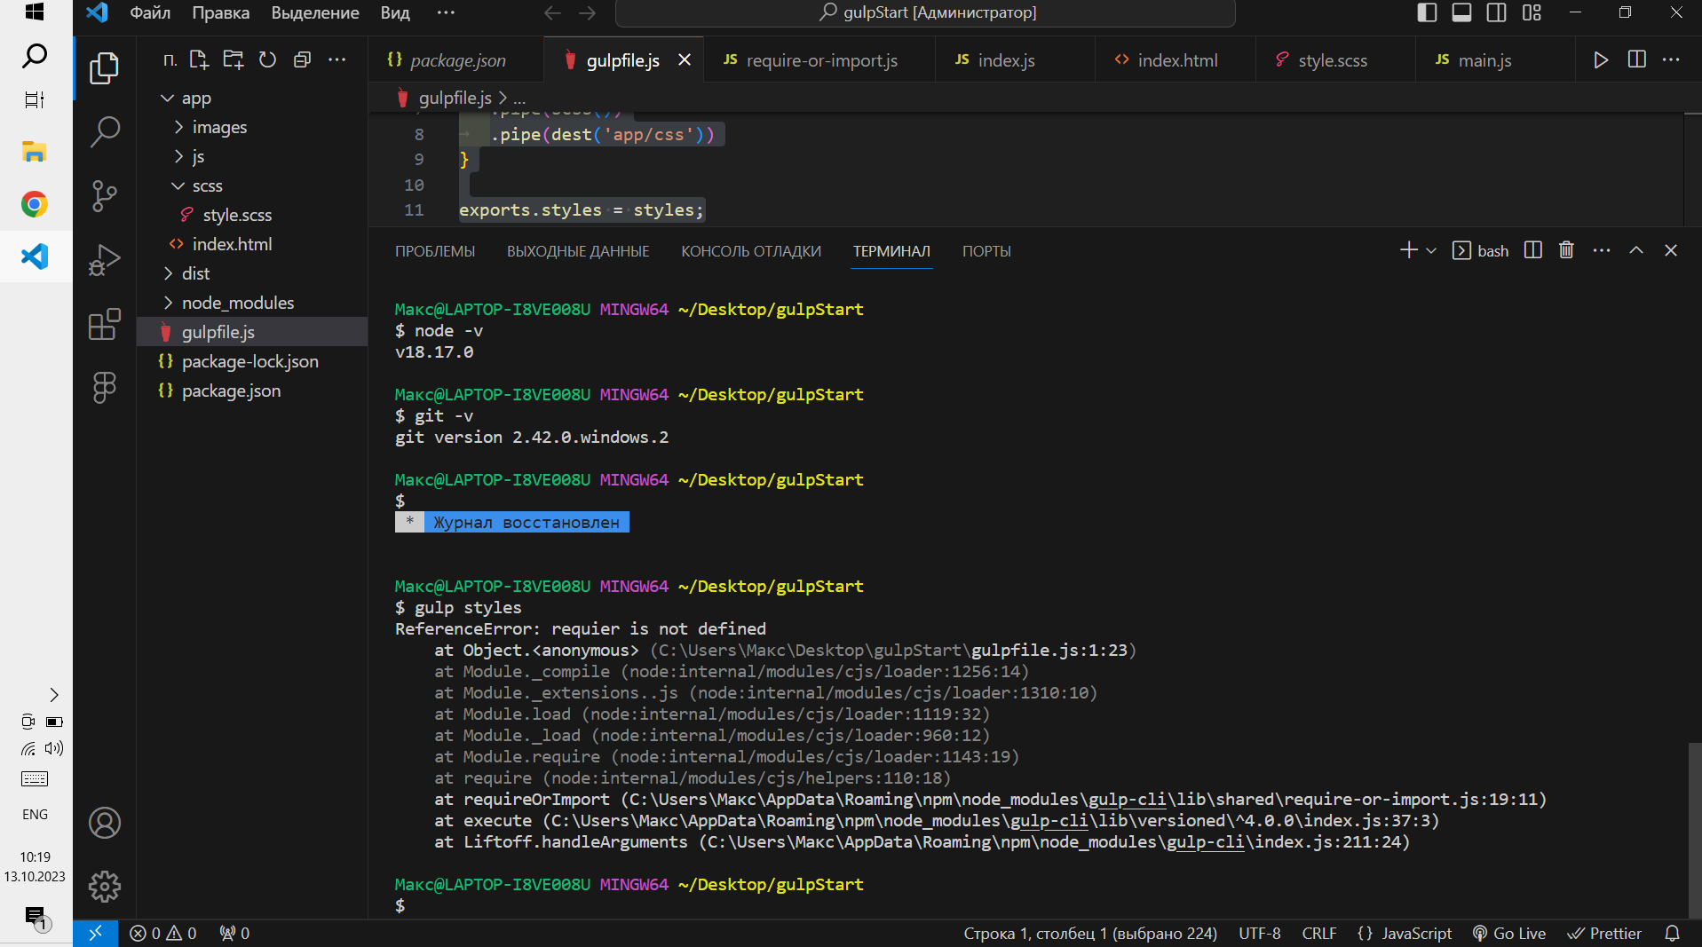Run the current file with play icon
Viewport: 1702px width, 947px height.
pyautogui.click(x=1601, y=59)
